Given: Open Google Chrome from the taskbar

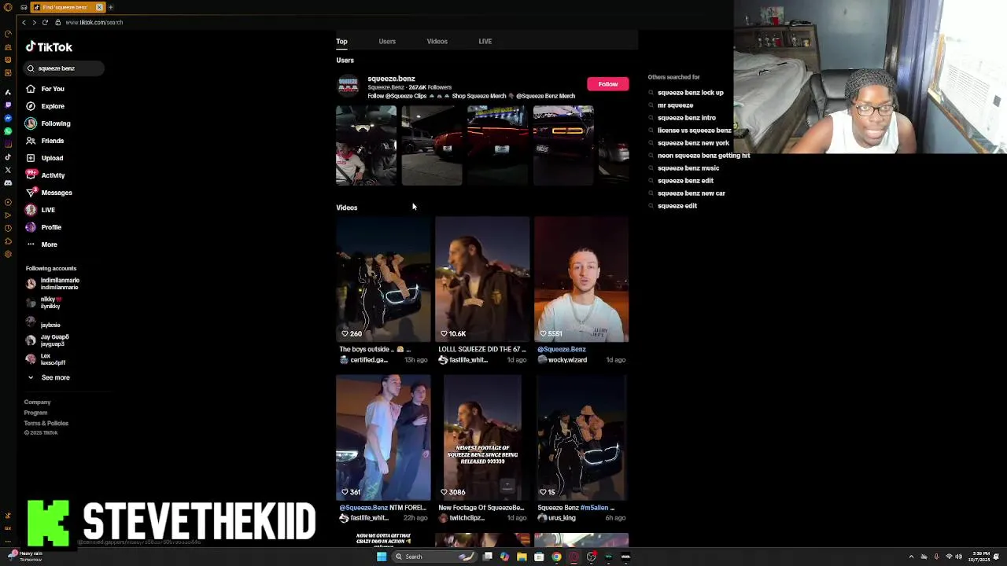Looking at the screenshot, I should tap(556, 557).
